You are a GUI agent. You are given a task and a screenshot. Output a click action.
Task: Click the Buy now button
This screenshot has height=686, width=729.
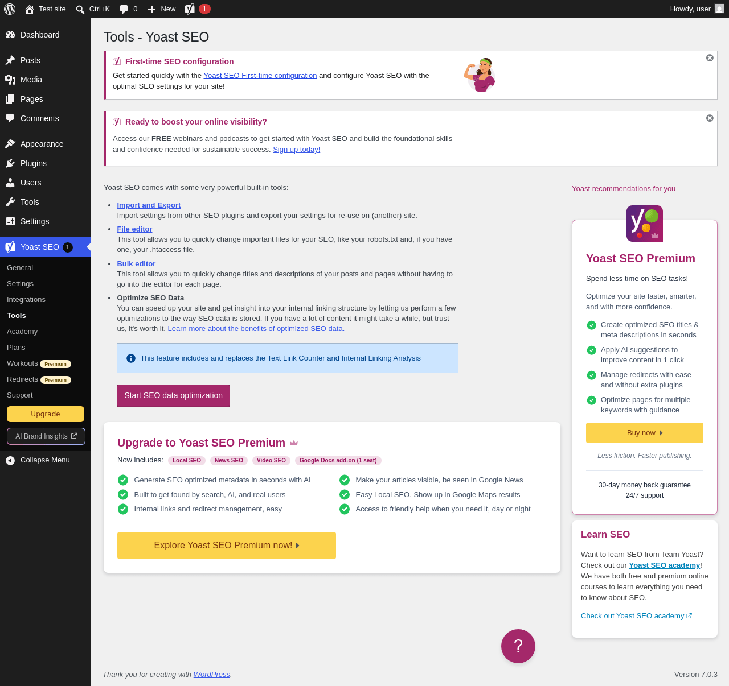pyautogui.click(x=645, y=433)
